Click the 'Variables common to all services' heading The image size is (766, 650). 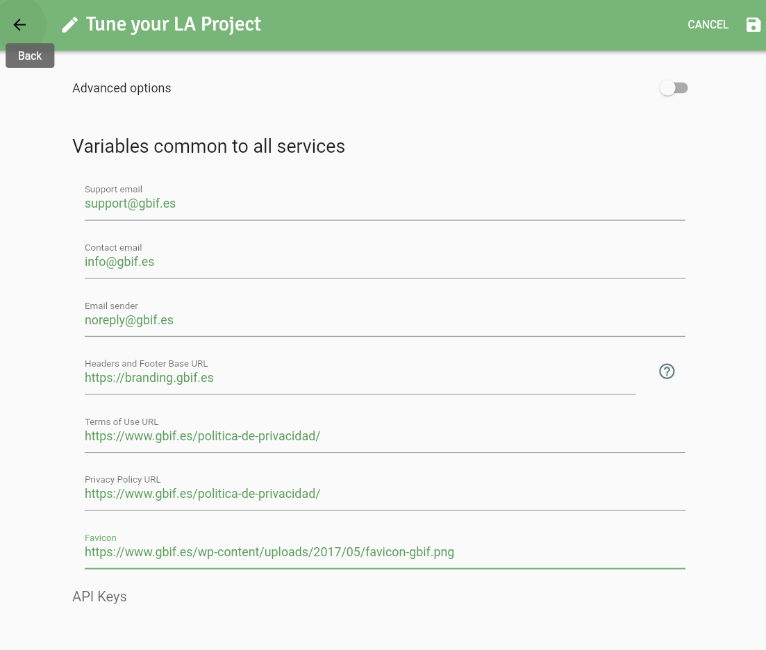pos(208,147)
